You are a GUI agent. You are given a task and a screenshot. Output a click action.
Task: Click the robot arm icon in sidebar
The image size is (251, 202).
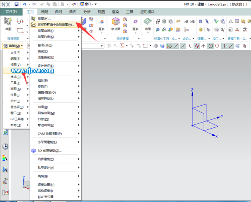tap(5, 181)
